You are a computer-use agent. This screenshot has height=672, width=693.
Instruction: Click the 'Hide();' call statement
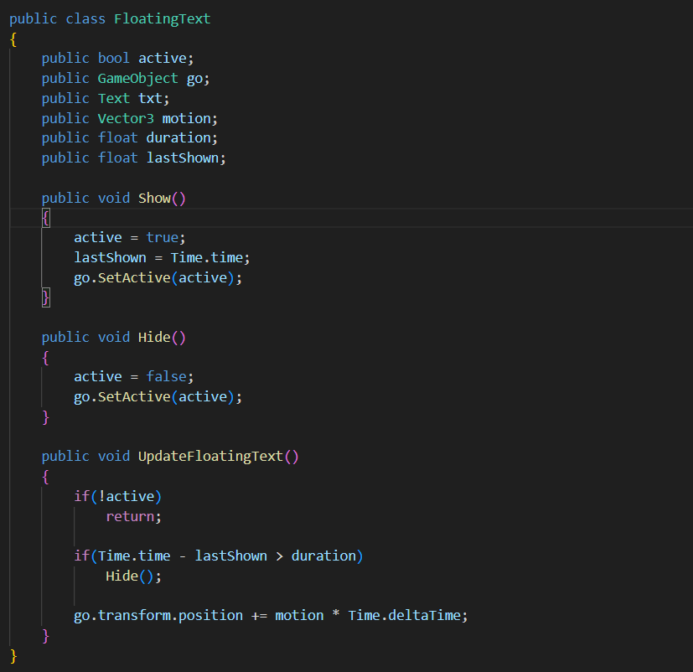134,576
